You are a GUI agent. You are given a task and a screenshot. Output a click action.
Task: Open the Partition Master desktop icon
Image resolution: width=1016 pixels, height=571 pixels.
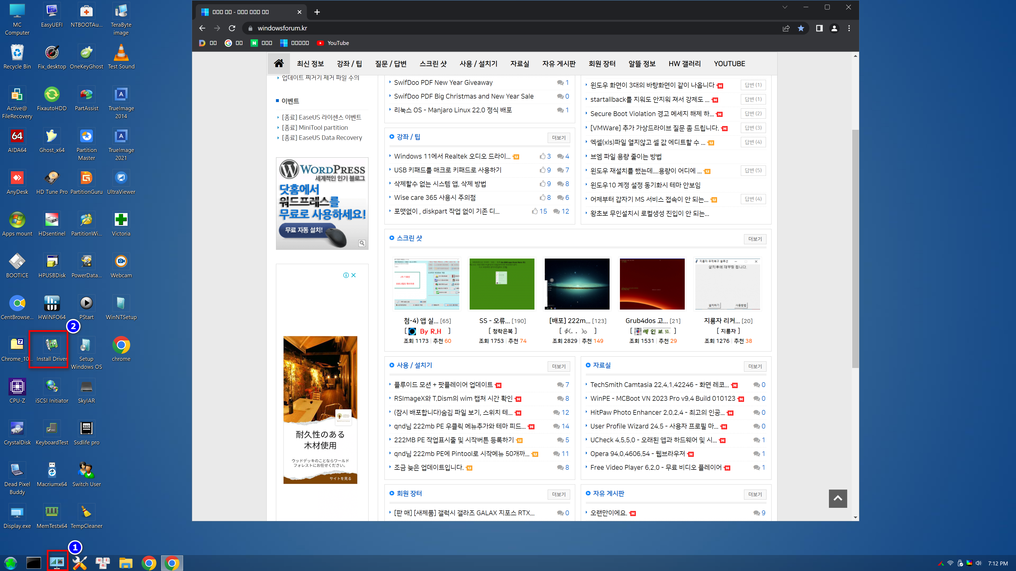(86, 145)
